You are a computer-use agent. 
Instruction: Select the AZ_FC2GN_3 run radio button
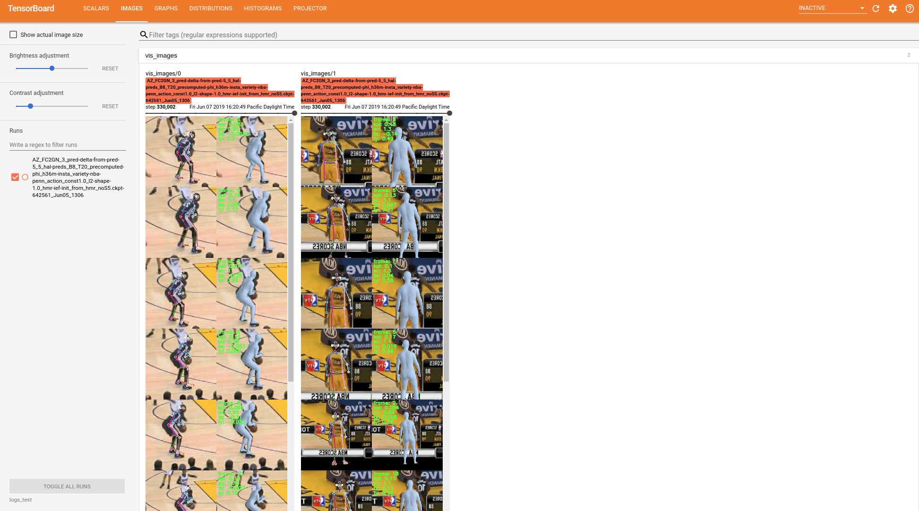pos(25,177)
